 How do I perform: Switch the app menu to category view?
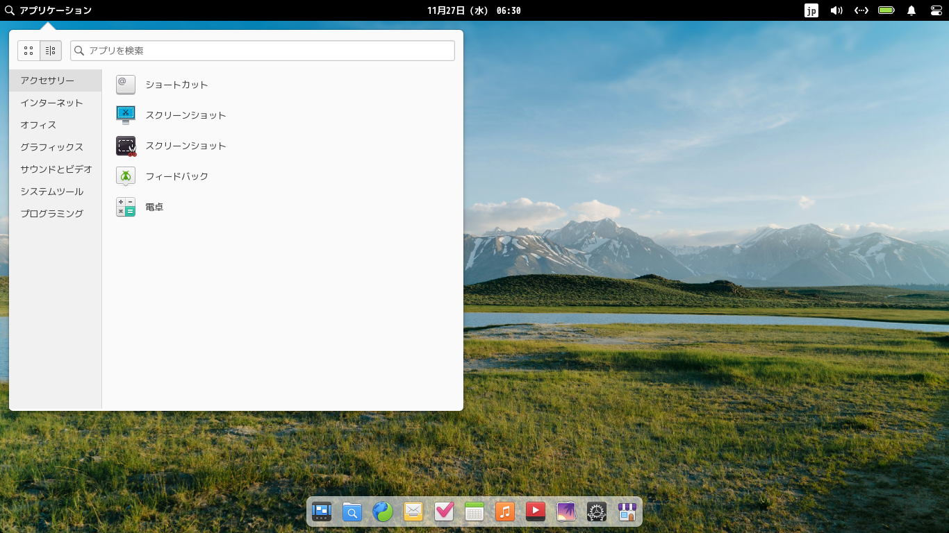[49, 50]
